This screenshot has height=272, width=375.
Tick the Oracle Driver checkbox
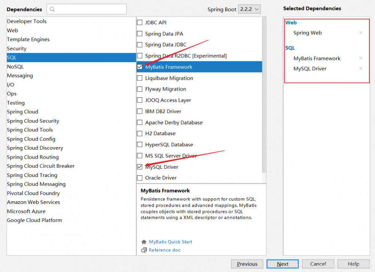click(139, 178)
